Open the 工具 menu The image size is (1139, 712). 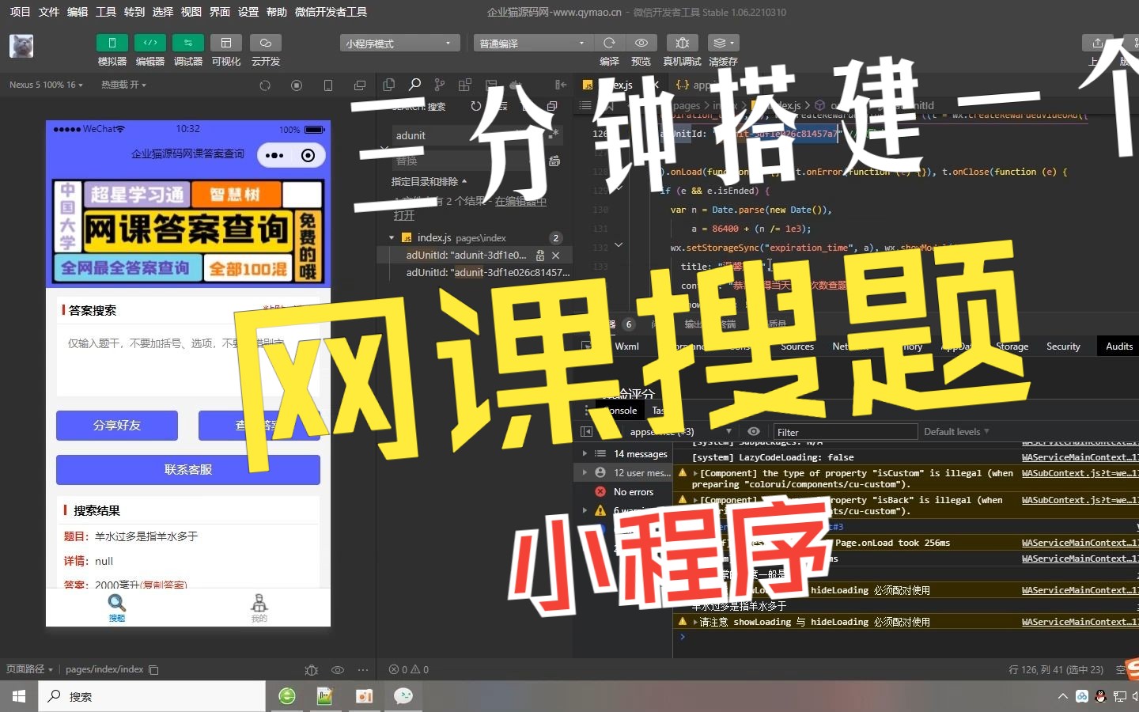click(106, 12)
